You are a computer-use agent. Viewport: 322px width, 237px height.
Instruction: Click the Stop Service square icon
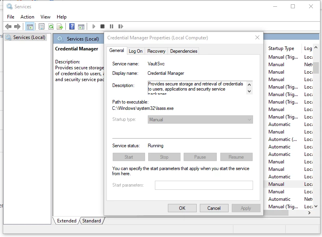click(102, 26)
